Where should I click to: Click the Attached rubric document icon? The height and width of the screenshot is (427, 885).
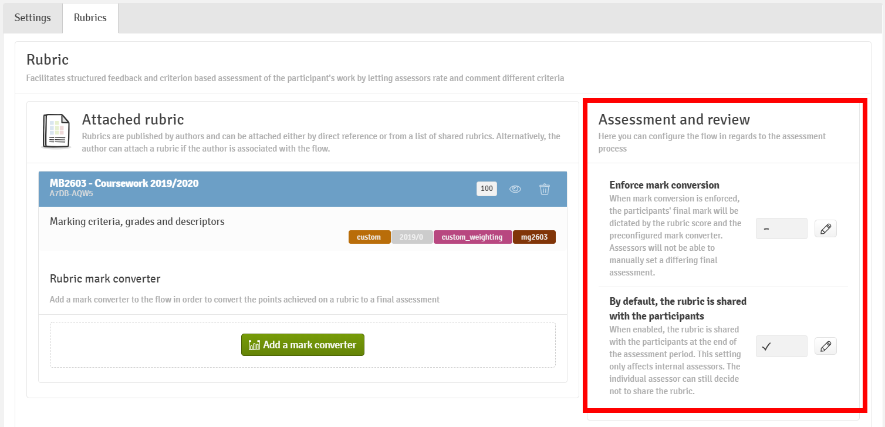tap(57, 130)
